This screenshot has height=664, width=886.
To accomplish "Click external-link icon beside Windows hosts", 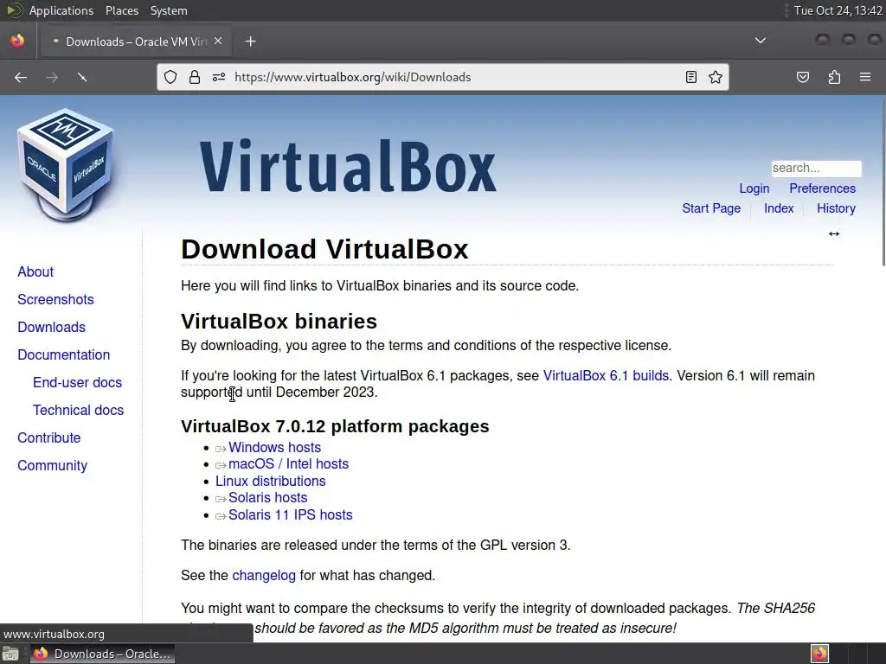I will coord(221,449).
